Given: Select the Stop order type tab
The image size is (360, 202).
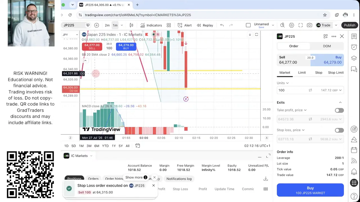Looking at the screenshot, I should tap(319, 73).
